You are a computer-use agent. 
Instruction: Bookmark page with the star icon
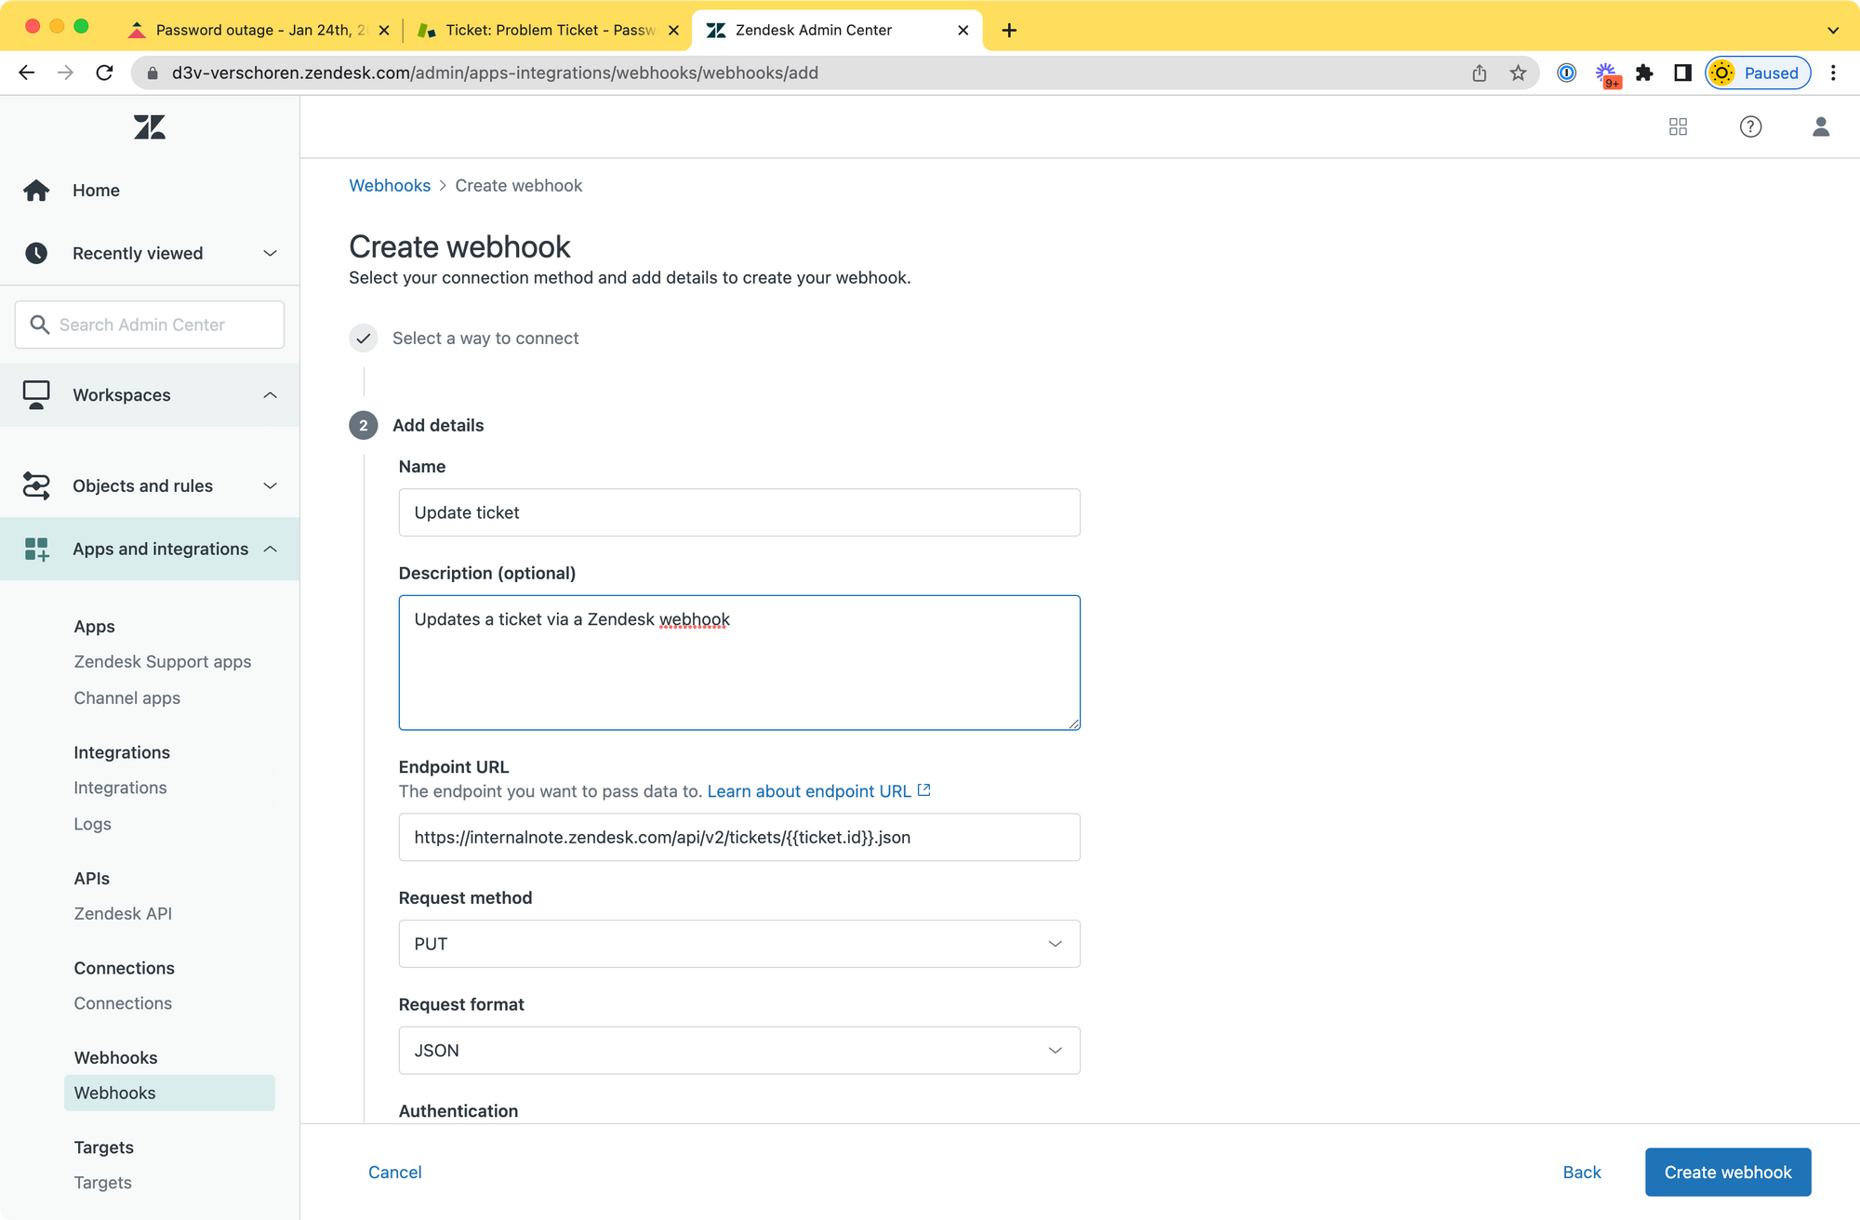tap(1518, 73)
